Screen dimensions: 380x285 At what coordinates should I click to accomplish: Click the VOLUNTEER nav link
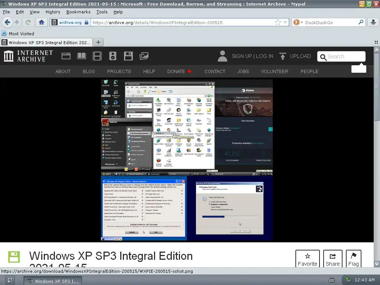[x=275, y=72]
